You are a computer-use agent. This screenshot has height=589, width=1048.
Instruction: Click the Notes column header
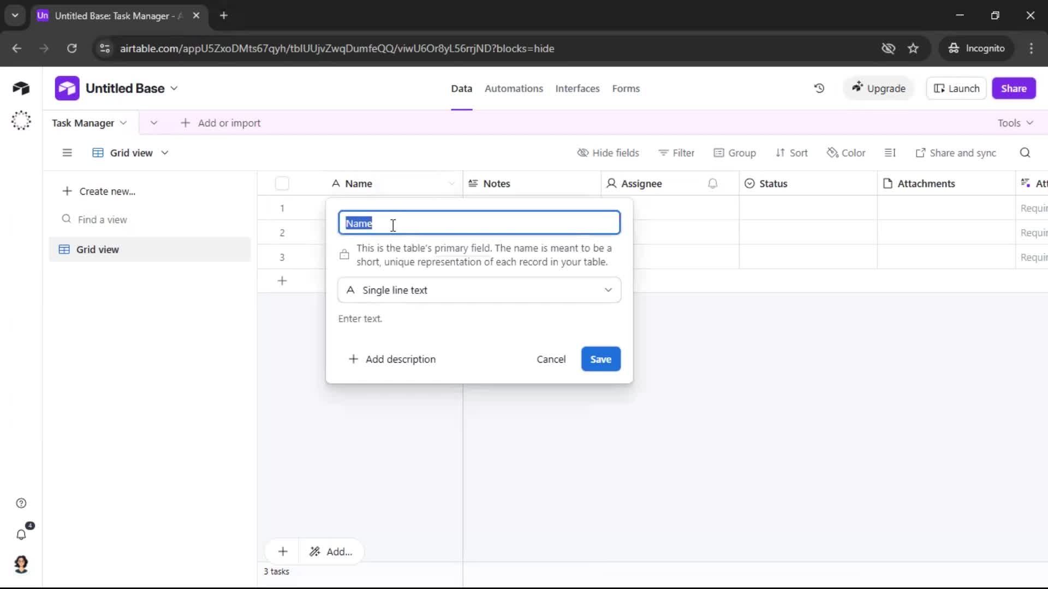coord(532,184)
